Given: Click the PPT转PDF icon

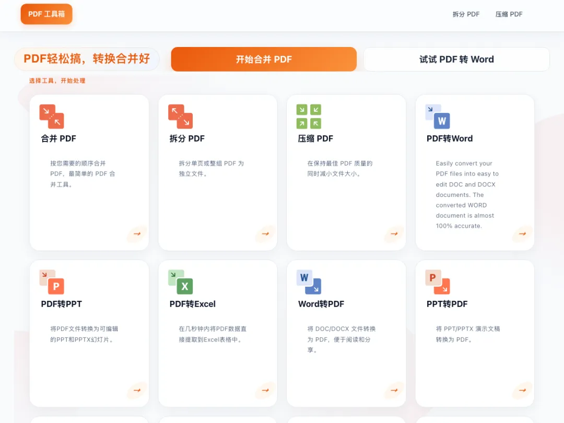Looking at the screenshot, I should pos(438,282).
